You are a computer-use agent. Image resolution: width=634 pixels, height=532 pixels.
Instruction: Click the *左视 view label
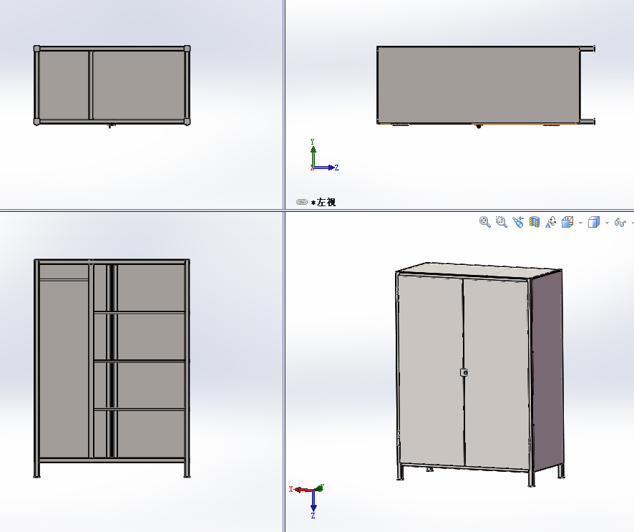(x=323, y=202)
